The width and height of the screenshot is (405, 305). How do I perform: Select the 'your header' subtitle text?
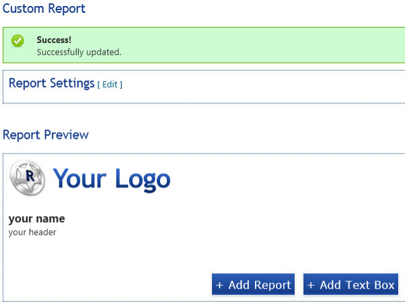32,232
